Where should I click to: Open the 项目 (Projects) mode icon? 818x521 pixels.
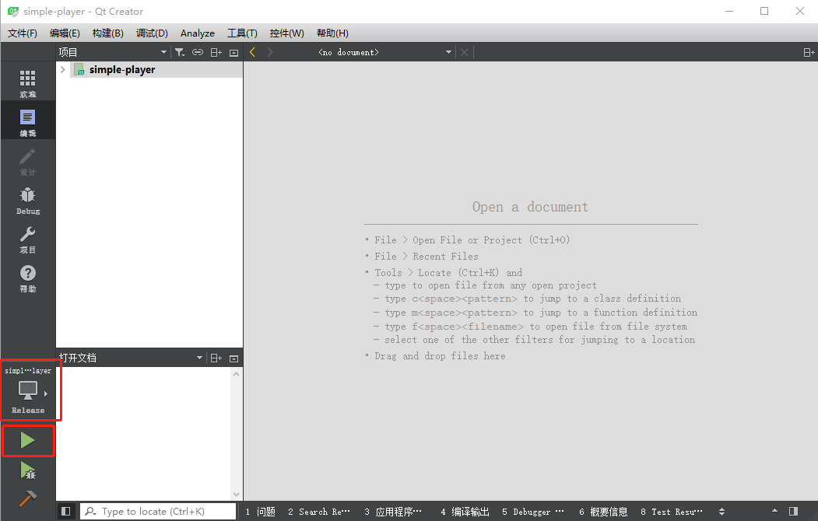click(x=28, y=237)
